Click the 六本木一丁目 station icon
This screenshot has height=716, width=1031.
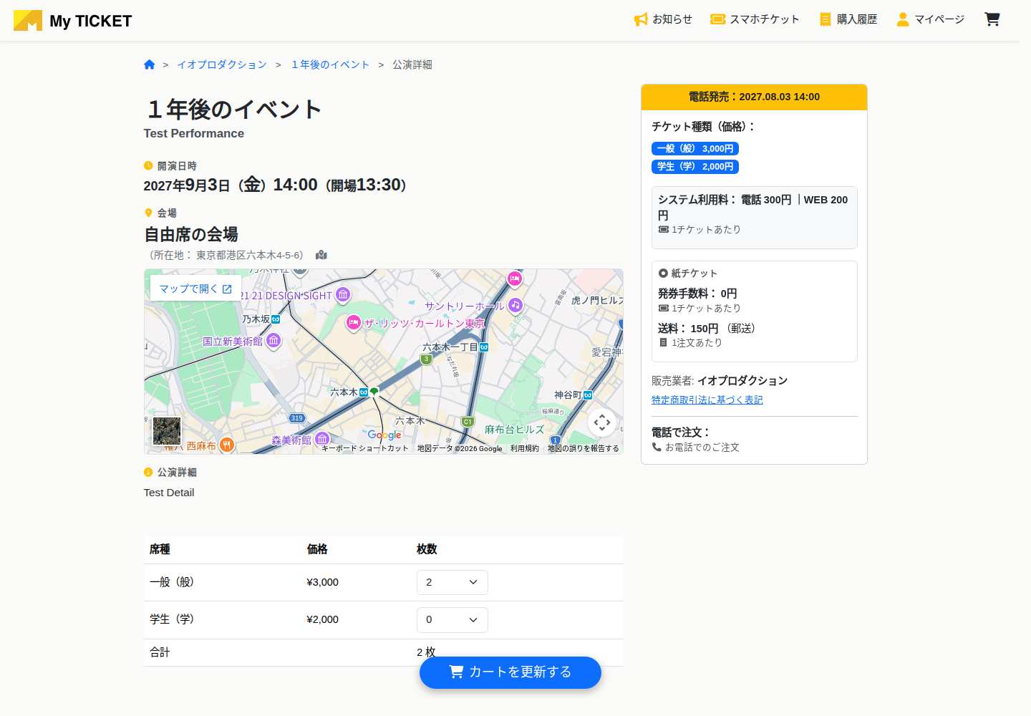(x=484, y=347)
